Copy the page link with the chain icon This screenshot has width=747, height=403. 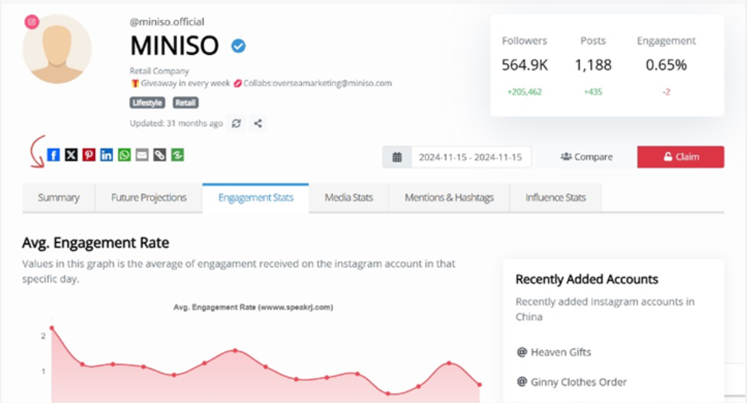159,155
